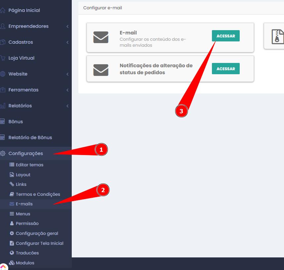Select Configurar Tela Inicial option
This screenshot has width=284, height=270.
[x=39, y=243]
